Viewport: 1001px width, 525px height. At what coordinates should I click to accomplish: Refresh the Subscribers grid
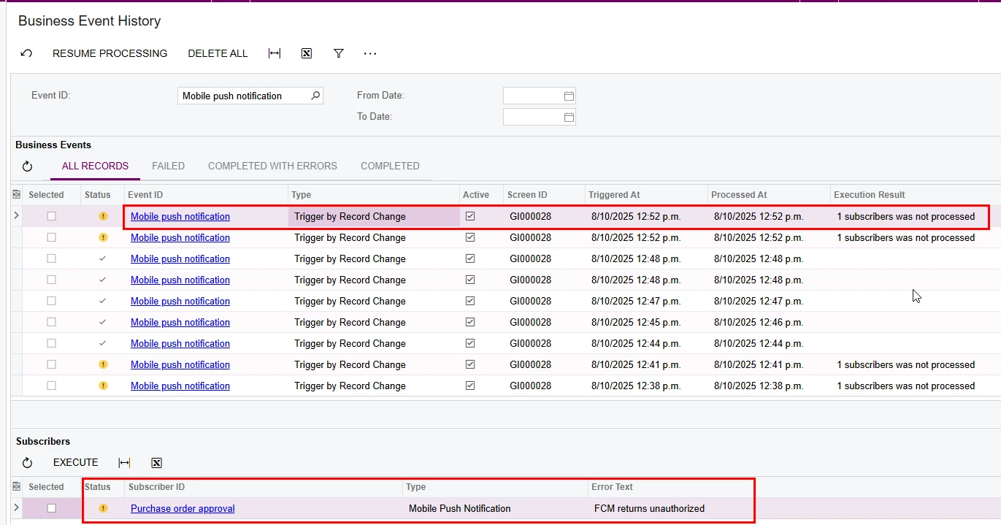tap(27, 463)
